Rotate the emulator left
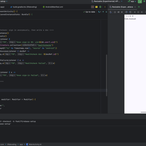The image size is (146, 146). click(x=127, y=12)
